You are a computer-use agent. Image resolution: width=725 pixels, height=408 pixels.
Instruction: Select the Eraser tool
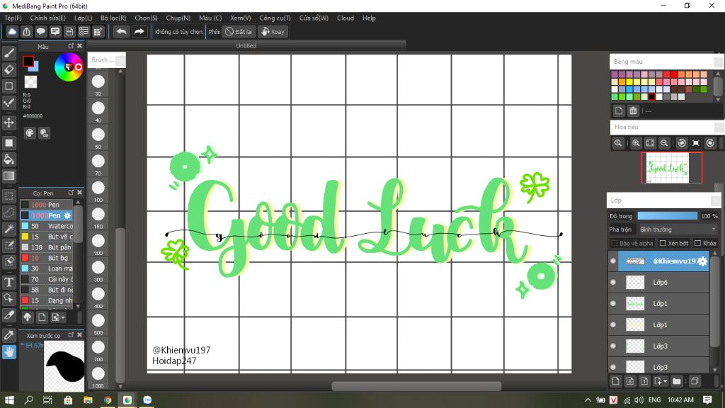tap(8, 69)
